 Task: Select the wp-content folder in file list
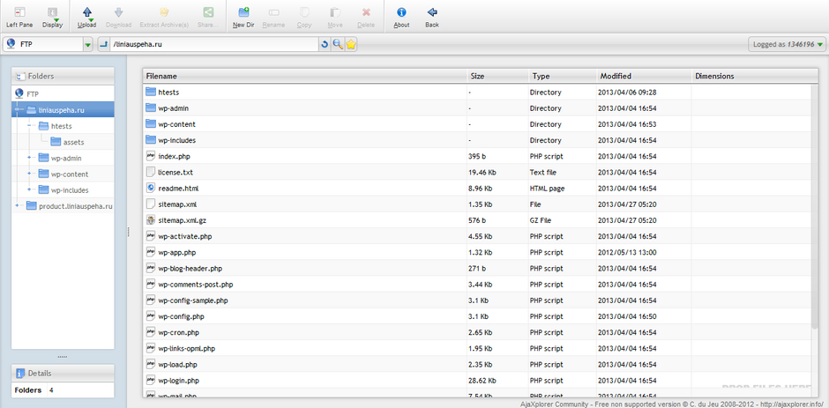click(x=477, y=124)
